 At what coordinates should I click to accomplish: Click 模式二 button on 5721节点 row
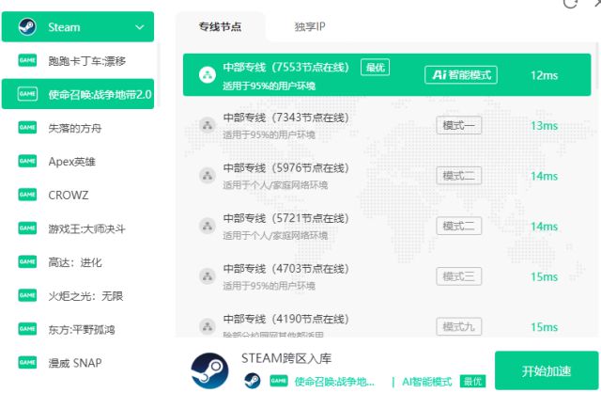pos(459,226)
